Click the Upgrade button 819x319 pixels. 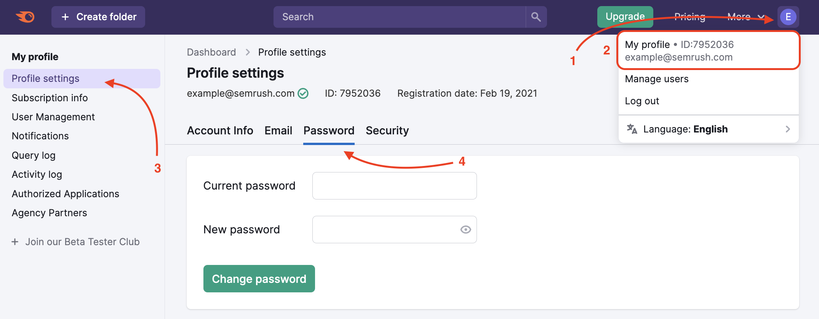coord(625,17)
